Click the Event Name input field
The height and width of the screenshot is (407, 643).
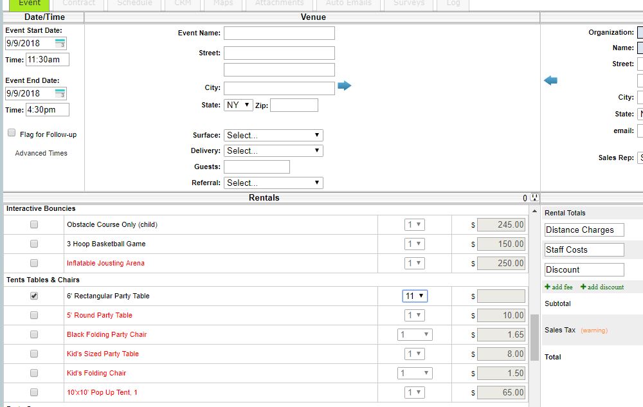279,33
